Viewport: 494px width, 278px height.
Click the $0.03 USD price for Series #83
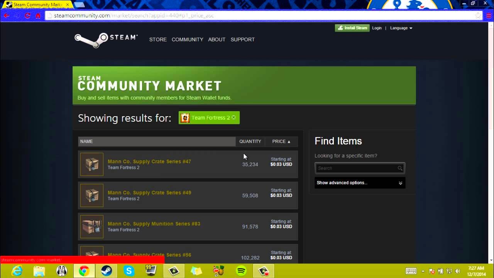point(281,226)
